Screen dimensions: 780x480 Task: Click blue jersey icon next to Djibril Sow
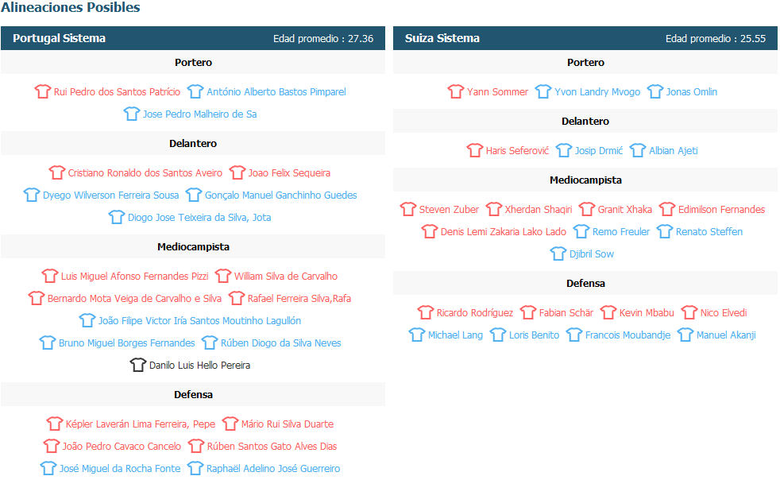[558, 254]
